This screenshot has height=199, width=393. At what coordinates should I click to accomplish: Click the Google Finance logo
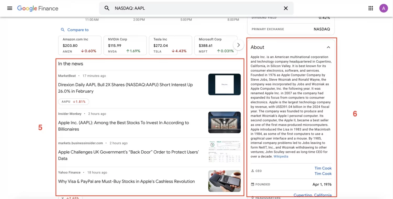tap(38, 8)
